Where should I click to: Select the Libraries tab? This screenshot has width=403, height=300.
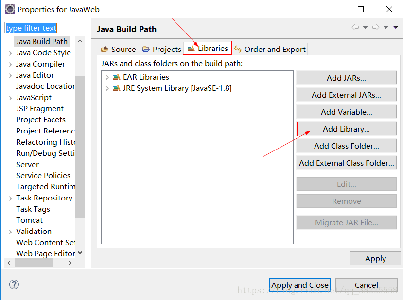(x=208, y=48)
